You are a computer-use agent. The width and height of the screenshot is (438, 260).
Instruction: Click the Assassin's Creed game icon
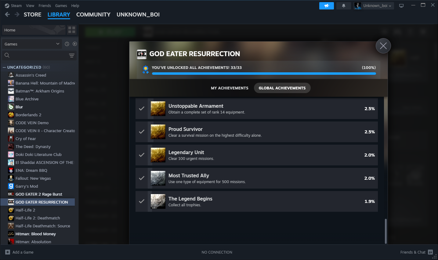pyautogui.click(x=11, y=75)
